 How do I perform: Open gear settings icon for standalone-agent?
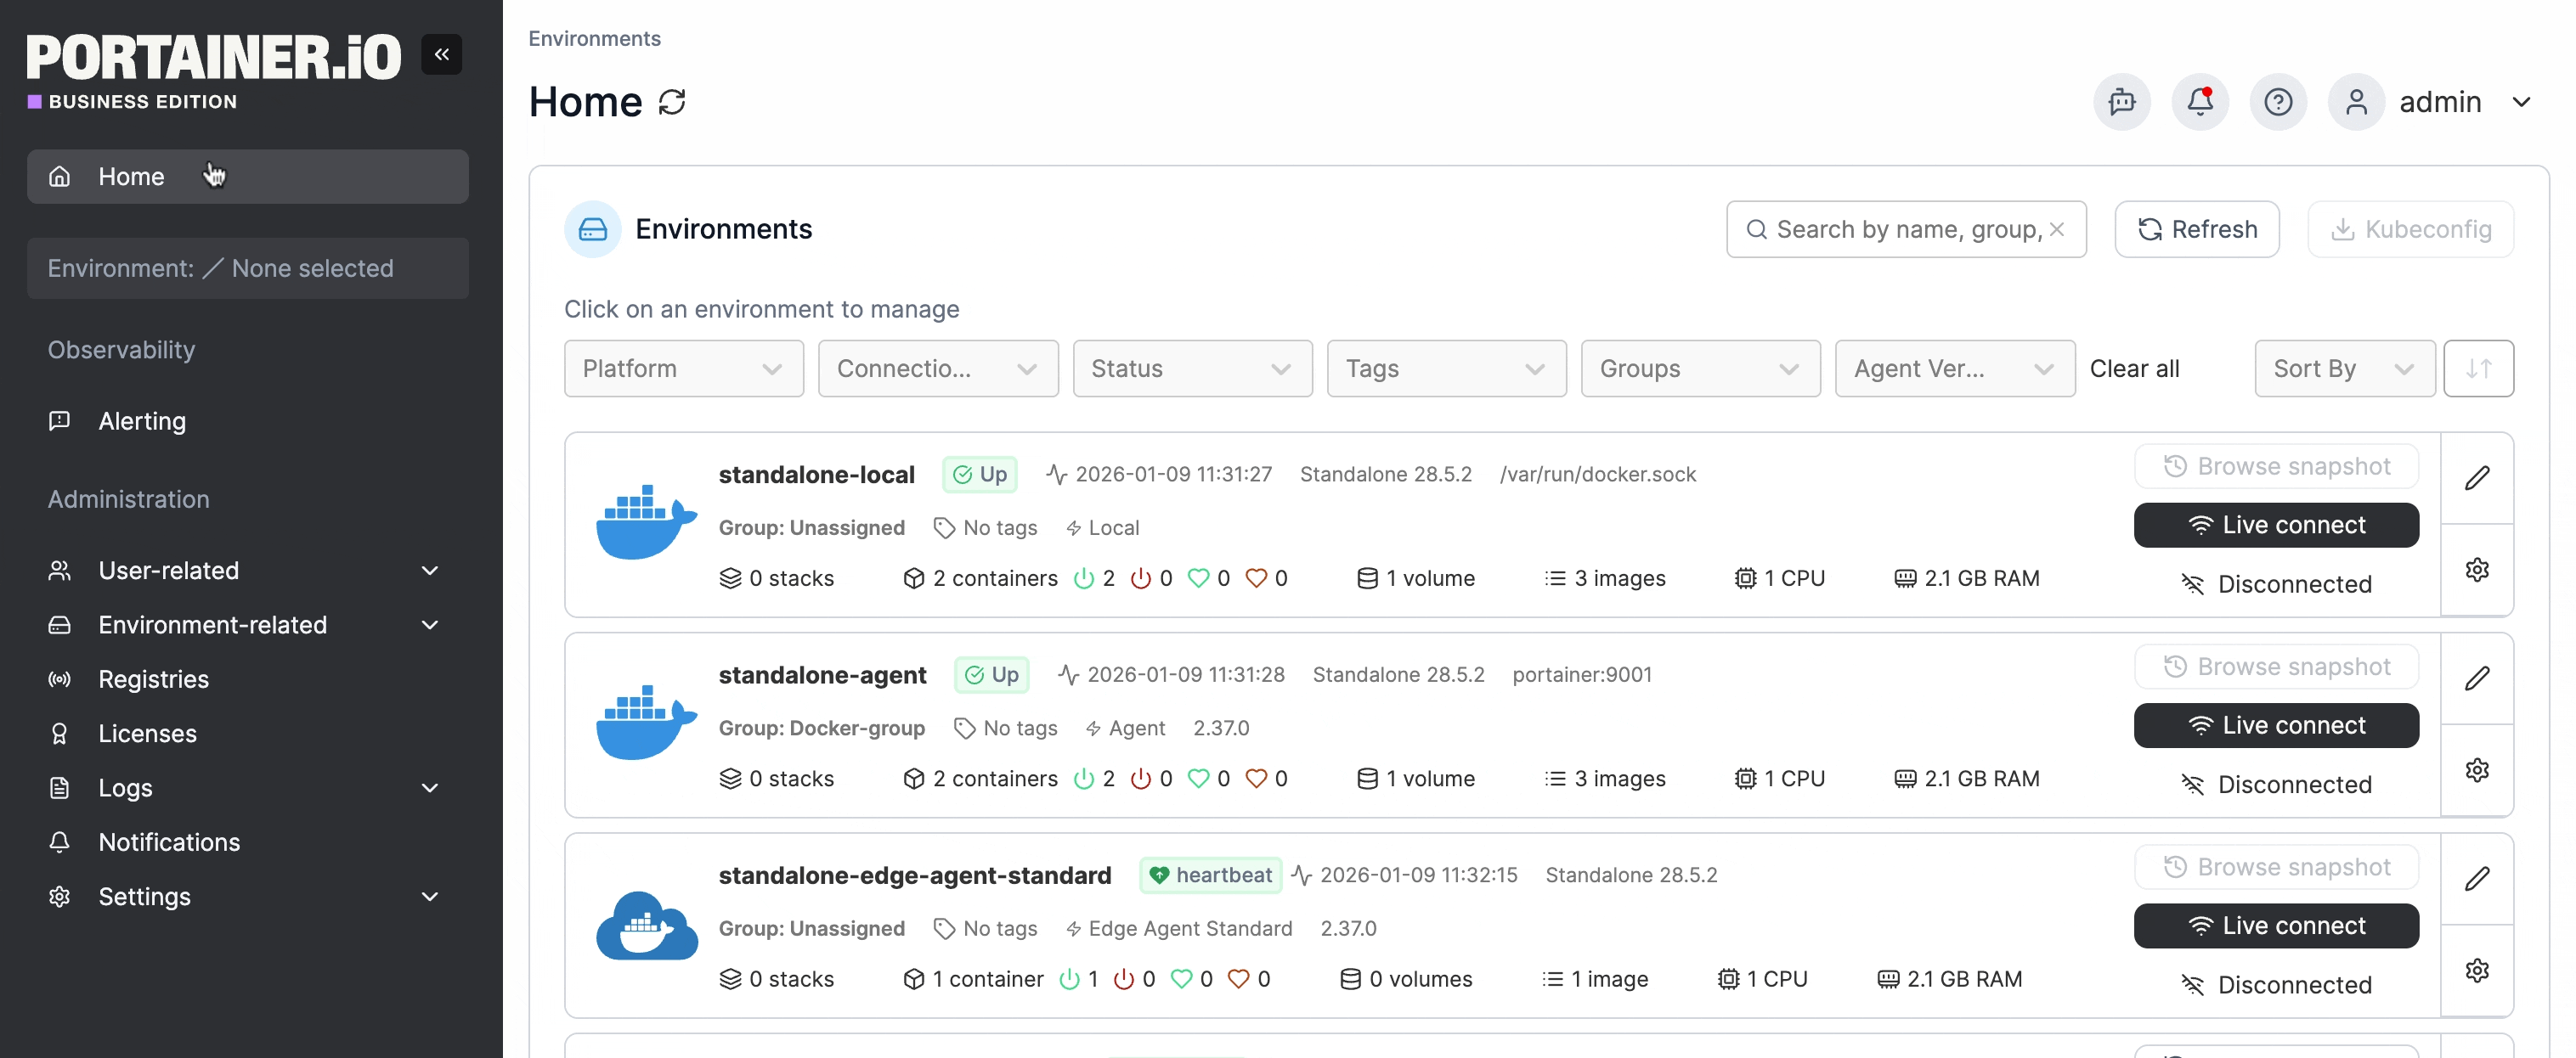tap(2476, 770)
